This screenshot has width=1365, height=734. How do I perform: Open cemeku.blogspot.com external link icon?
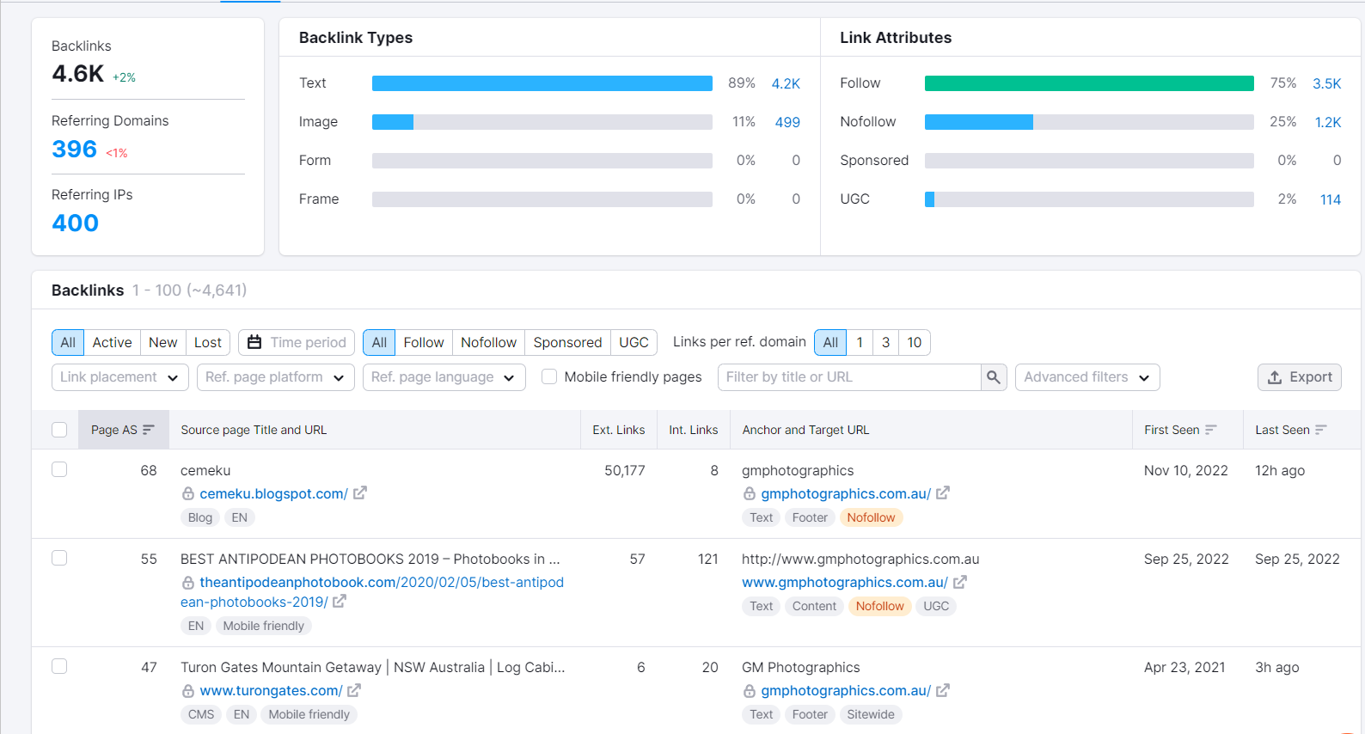click(x=360, y=492)
